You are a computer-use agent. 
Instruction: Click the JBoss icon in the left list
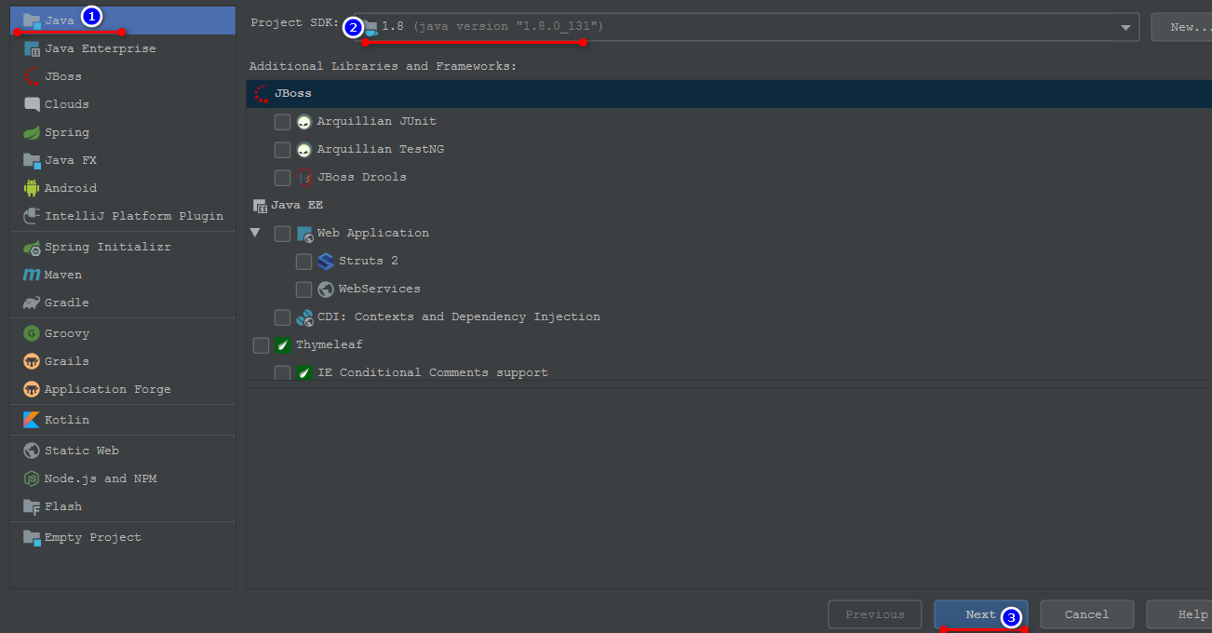(32, 76)
